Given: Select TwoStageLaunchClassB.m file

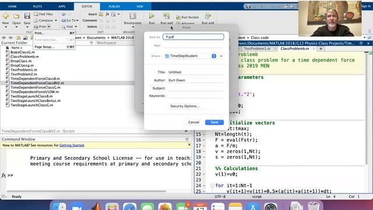Looking at the screenshot, I should (x=31, y=96).
